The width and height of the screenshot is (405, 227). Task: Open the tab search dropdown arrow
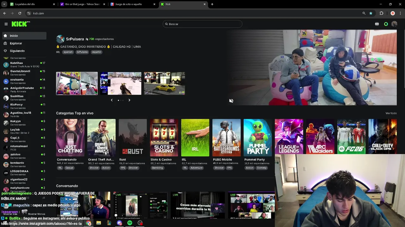point(4,4)
